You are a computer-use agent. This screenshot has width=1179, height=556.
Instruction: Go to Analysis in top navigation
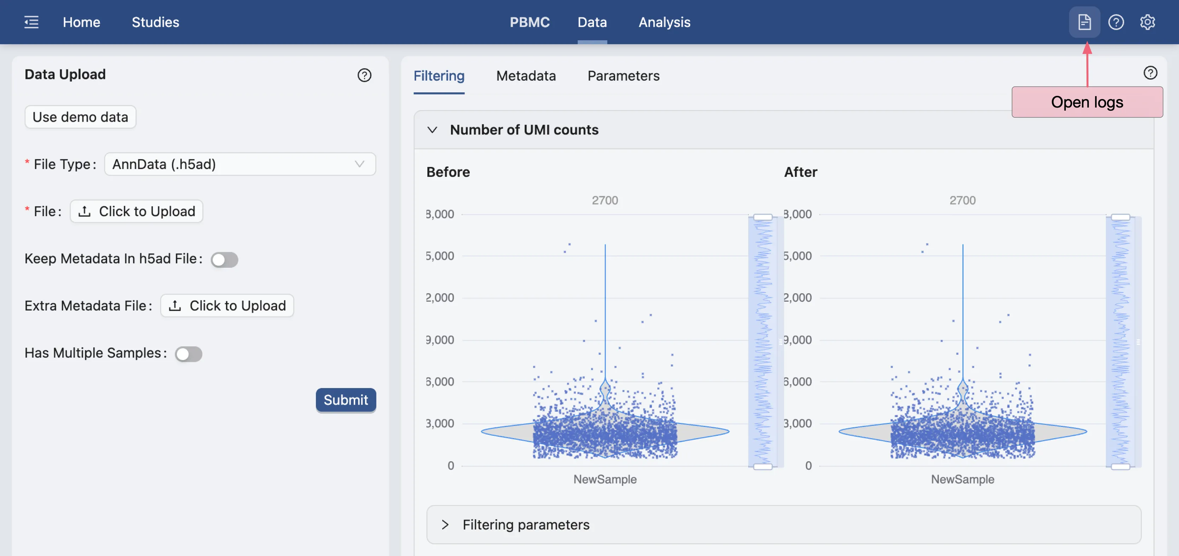pos(664,22)
